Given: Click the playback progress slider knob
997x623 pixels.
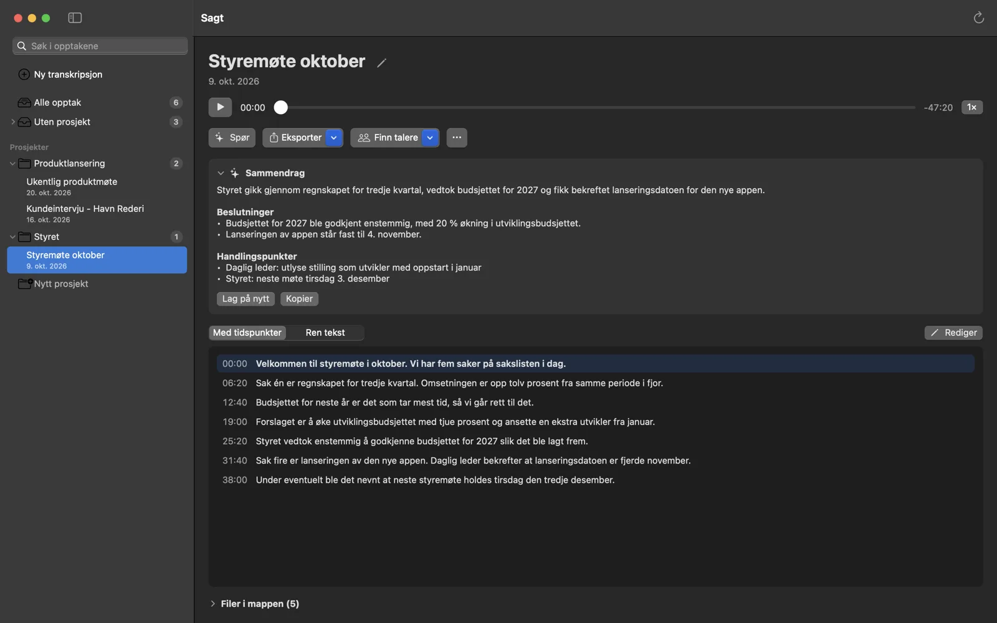Looking at the screenshot, I should click(x=281, y=108).
